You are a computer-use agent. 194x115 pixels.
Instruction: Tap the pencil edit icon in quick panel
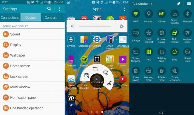pos(179,4)
